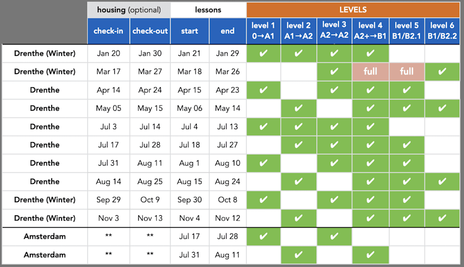
Task: Select the level 4 checkmark for Amsterdam Jul 31
Action: 370,254
